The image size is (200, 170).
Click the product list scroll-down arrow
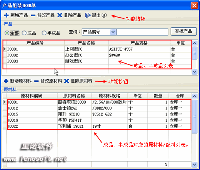(195, 72)
